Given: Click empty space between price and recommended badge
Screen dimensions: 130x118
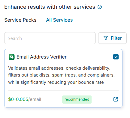Looking at the screenshot, I should (x=52, y=99).
